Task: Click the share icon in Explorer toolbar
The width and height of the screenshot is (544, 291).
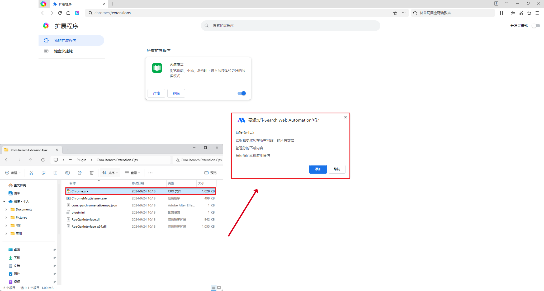Action: point(79,173)
